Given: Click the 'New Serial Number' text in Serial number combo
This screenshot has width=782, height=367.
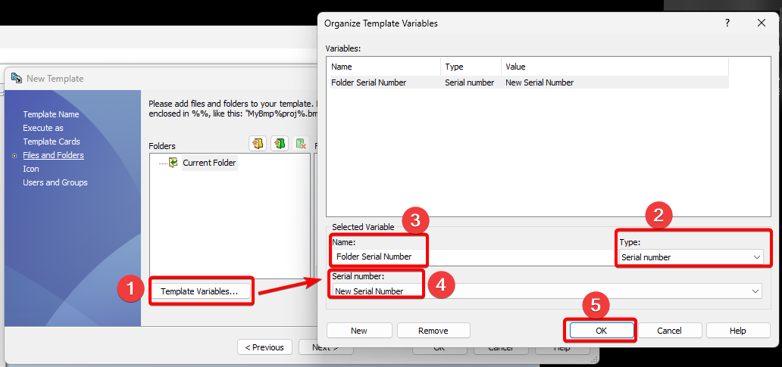Looking at the screenshot, I should pos(369,291).
